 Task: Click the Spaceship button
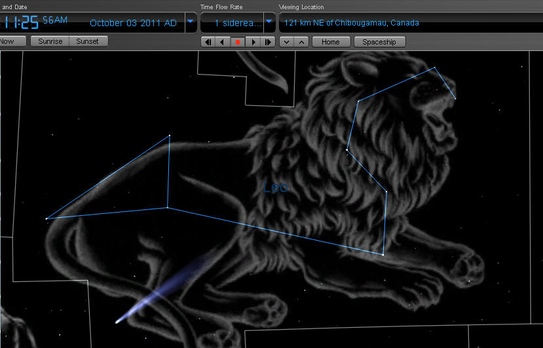379,42
